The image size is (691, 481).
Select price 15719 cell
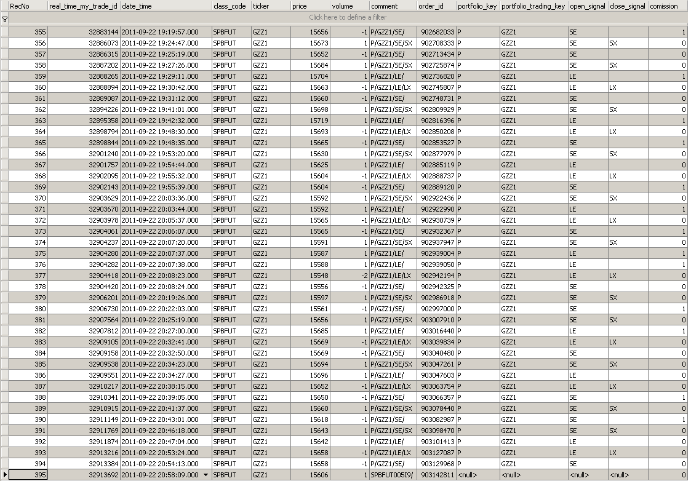coord(310,121)
